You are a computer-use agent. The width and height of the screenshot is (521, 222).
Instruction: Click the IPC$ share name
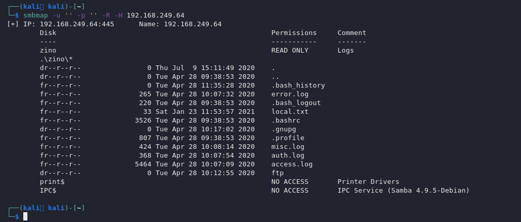tap(48, 191)
